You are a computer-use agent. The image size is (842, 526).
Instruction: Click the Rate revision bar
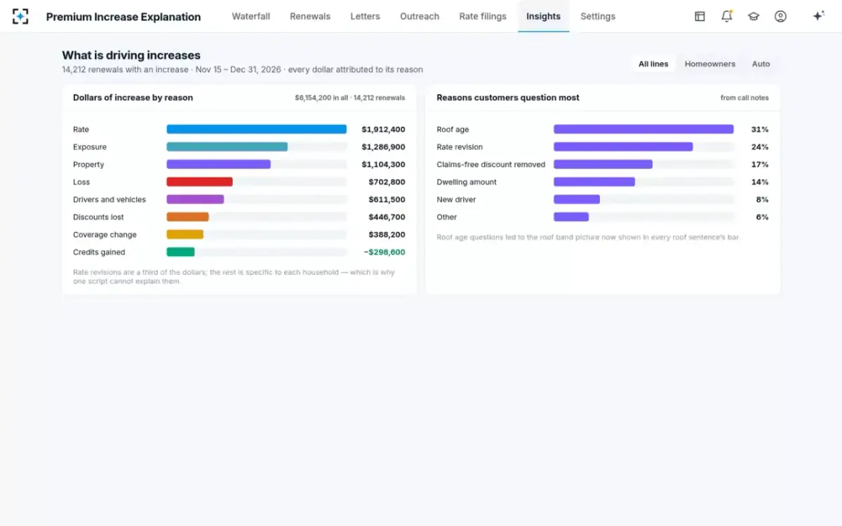pyautogui.click(x=623, y=147)
